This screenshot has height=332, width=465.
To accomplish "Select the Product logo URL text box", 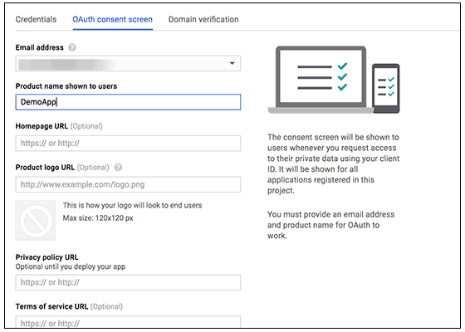I will click(128, 184).
